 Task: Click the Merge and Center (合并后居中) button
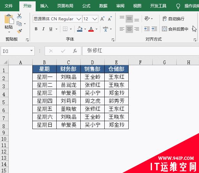[175, 29]
